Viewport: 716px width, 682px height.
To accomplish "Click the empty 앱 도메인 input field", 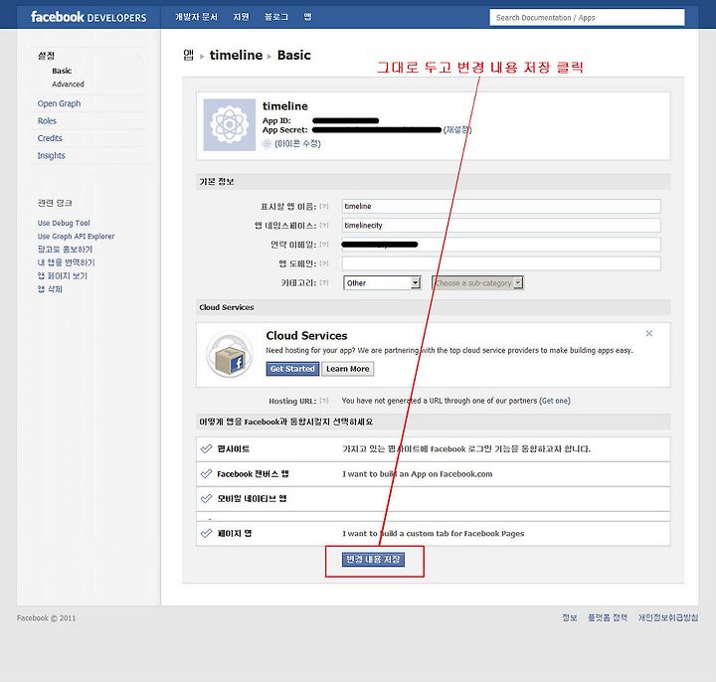I will click(501, 263).
